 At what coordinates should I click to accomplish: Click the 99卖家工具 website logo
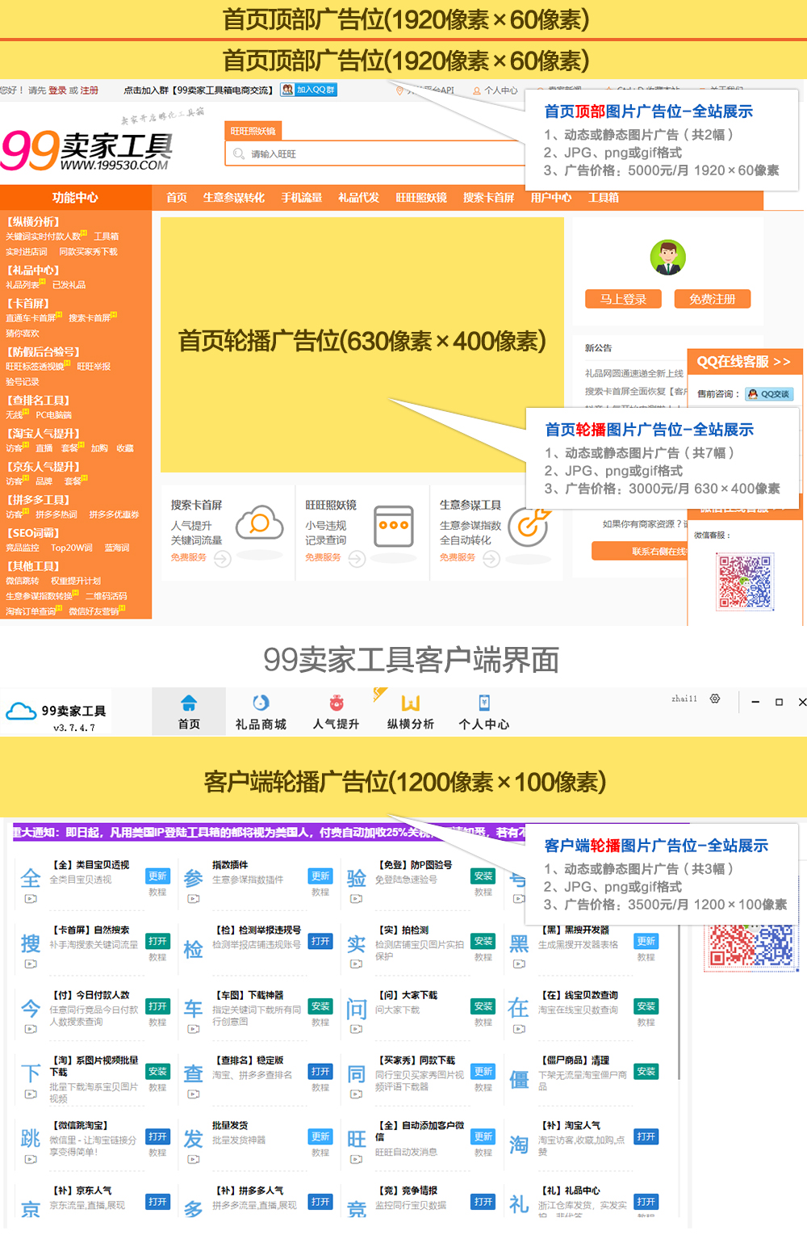point(88,150)
